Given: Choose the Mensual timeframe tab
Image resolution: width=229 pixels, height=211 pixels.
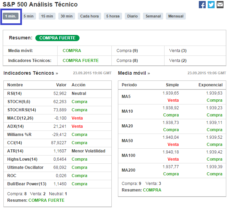Looking at the screenshot, I should (176, 16).
